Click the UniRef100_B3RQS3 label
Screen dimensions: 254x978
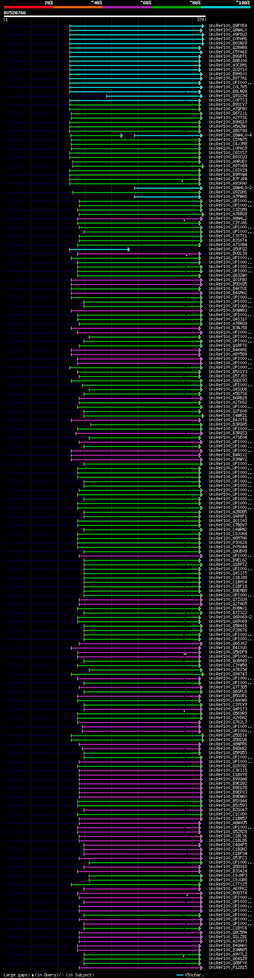click(228, 433)
